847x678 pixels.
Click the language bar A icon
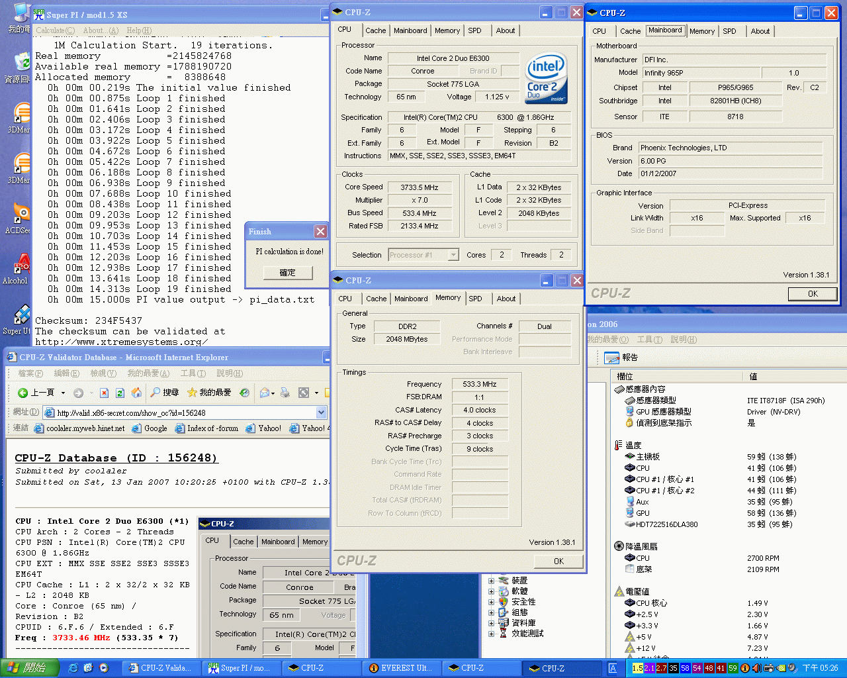coord(613,668)
